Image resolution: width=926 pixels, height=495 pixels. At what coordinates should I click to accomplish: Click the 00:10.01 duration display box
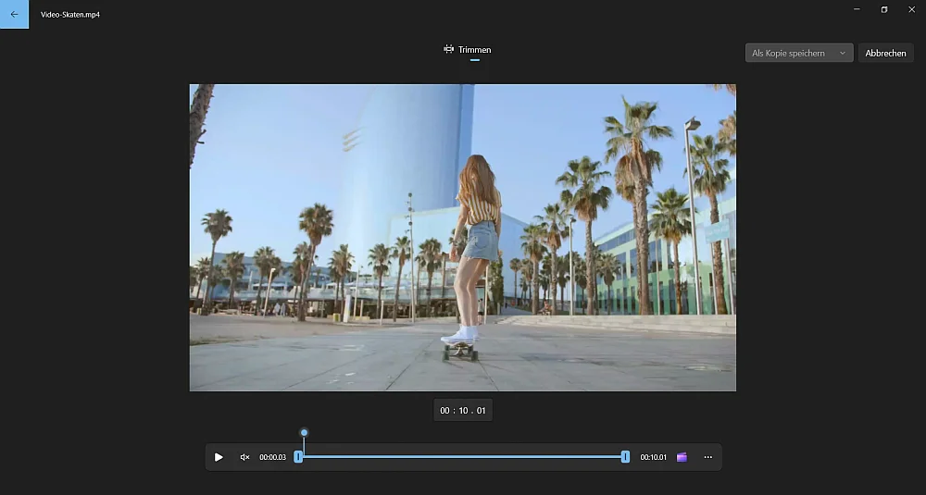pyautogui.click(x=463, y=411)
